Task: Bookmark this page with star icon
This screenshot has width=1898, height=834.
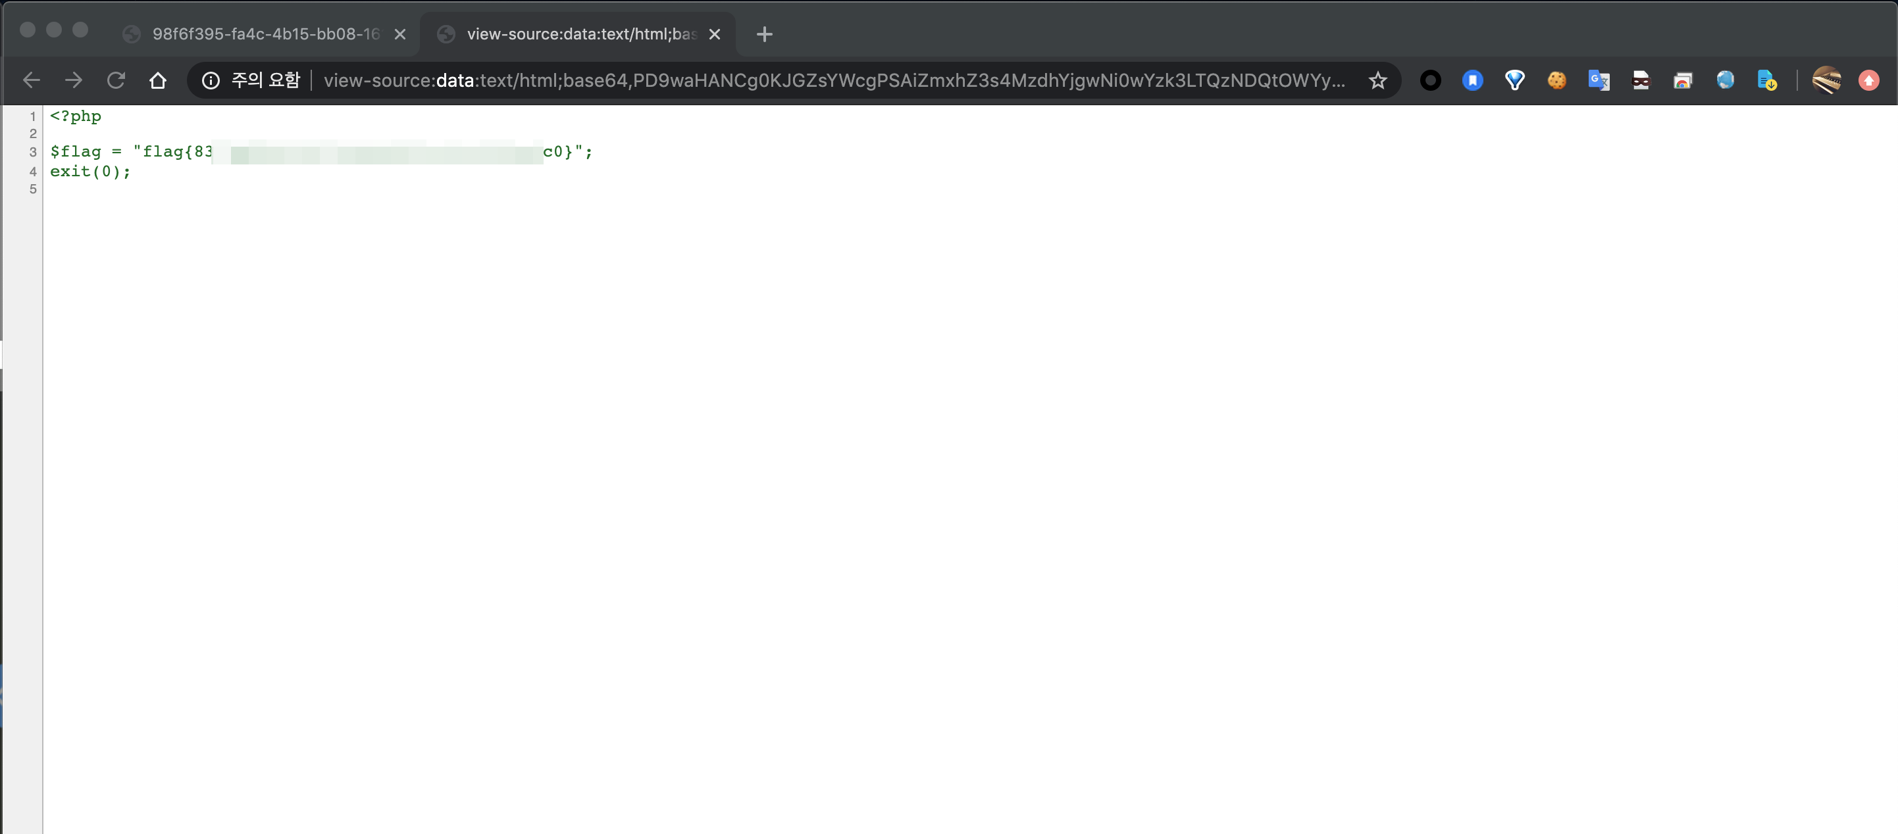Action: pyautogui.click(x=1377, y=80)
